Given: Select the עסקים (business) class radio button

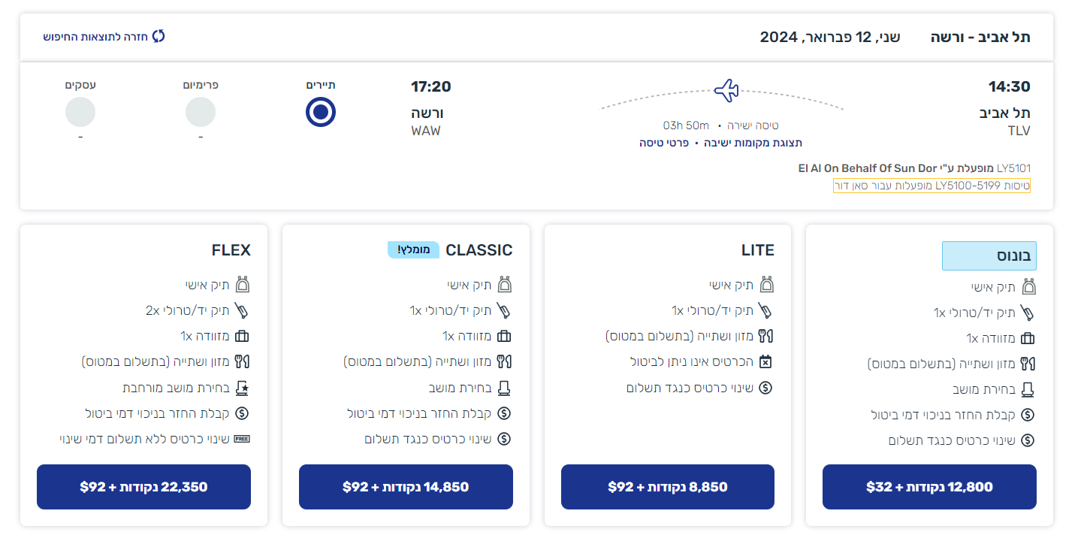Looking at the screenshot, I should (80, 112).
